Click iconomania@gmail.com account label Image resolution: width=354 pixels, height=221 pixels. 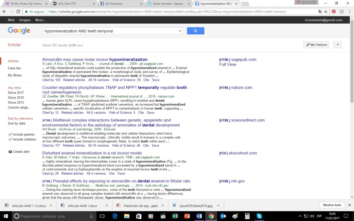click(x=324, y=20)
